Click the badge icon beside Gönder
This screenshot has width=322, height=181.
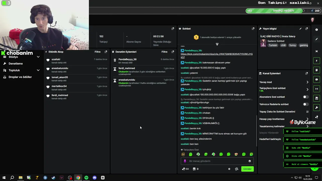[x=236, y=169]
